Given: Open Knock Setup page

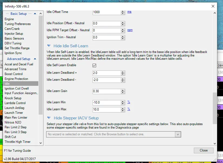Looking at the screenshot, I should coord(13,98).
